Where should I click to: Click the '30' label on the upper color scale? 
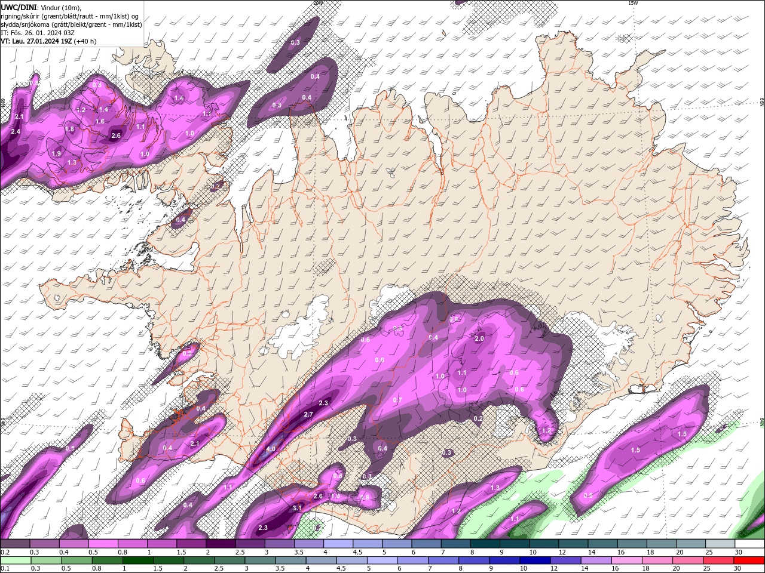(738, 552)
